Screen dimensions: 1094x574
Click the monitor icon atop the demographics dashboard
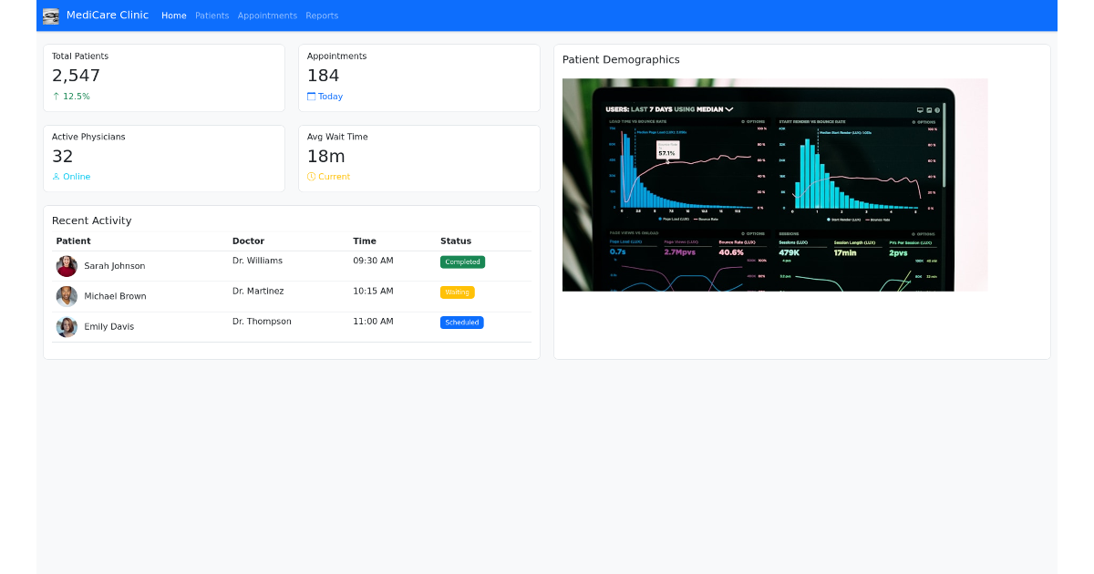918,109
